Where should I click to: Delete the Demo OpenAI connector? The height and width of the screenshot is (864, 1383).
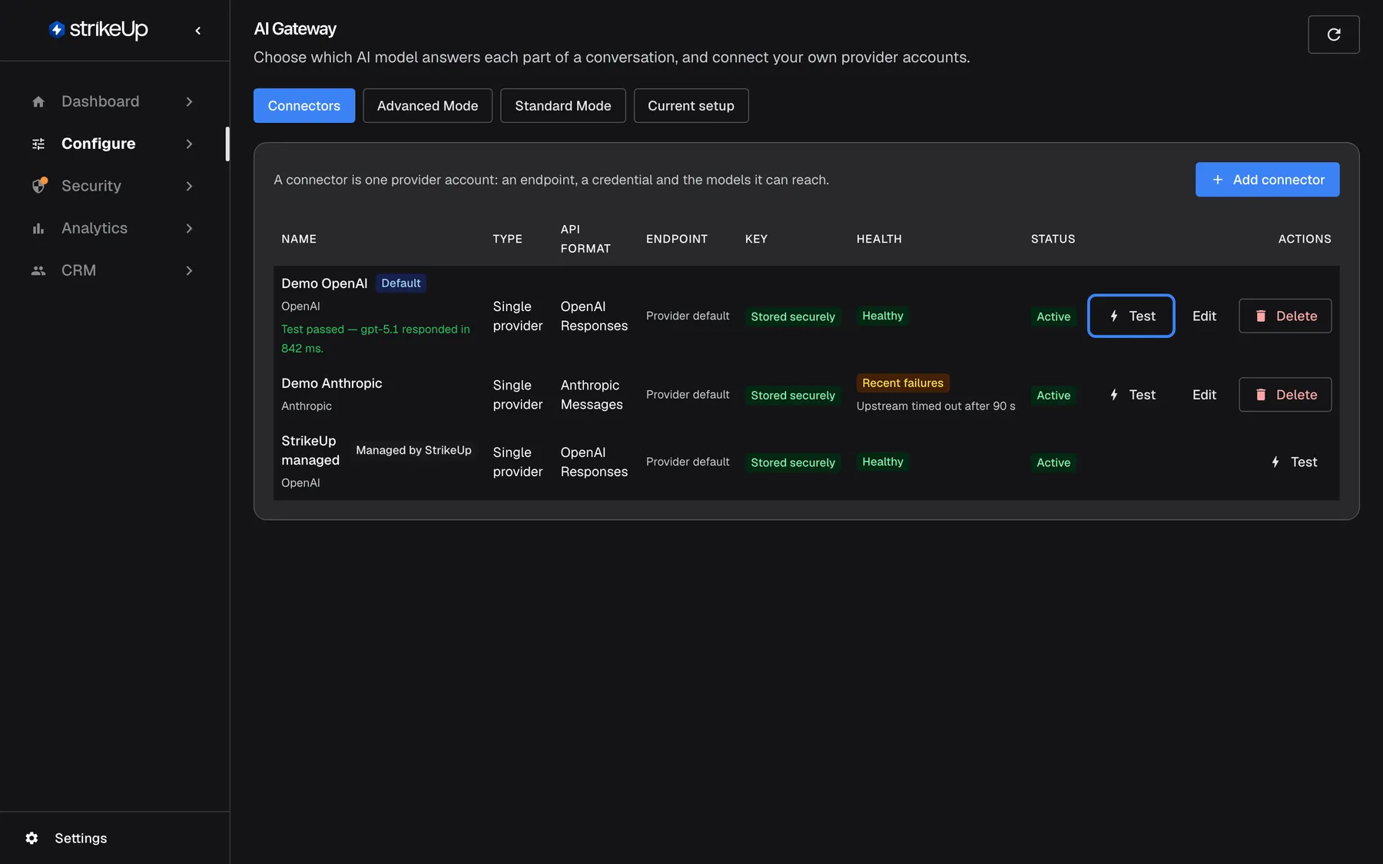point(1285,316)
